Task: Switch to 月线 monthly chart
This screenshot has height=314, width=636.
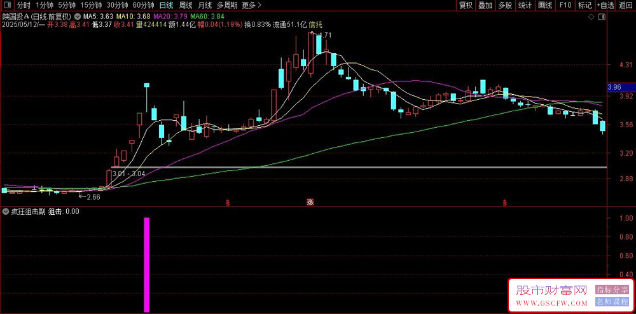Action: point(205,5)
